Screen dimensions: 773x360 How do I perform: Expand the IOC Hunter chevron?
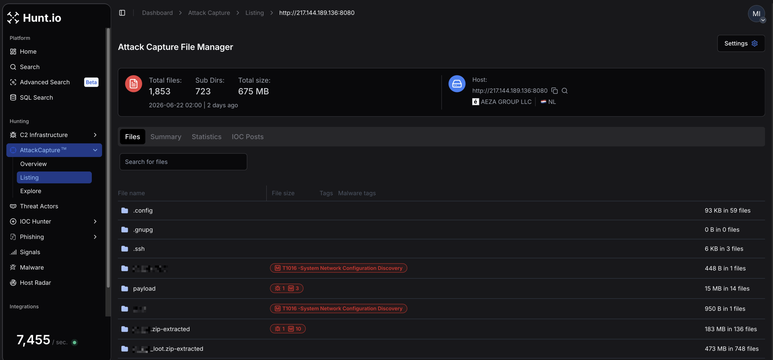click(95, 222)
